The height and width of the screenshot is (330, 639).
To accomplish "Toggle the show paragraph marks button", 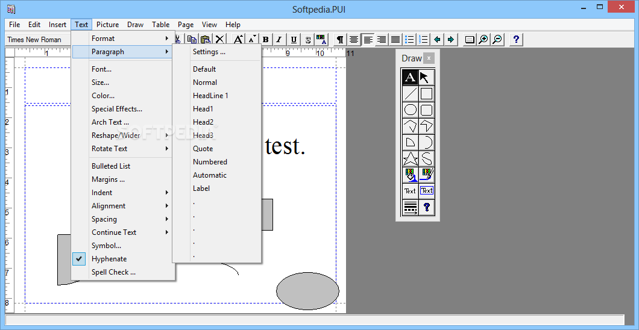I will 340,40.
